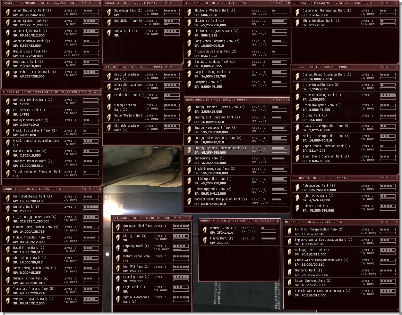Select the Repair Systems Rank (1) row
The width and height of the screenshot is (402, 315).
pyautogui.click(x=341, y=283)
